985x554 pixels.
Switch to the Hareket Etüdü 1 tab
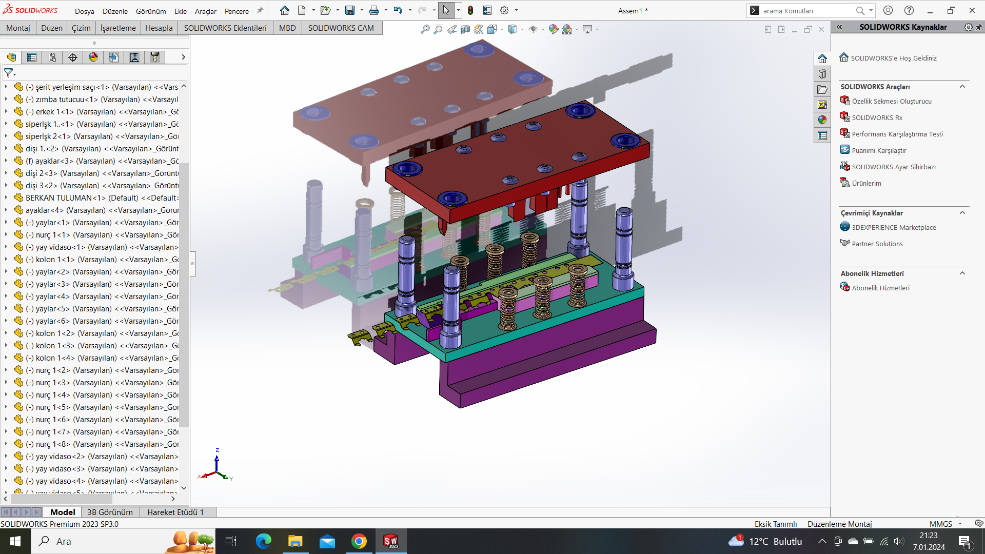coord(175,512)
